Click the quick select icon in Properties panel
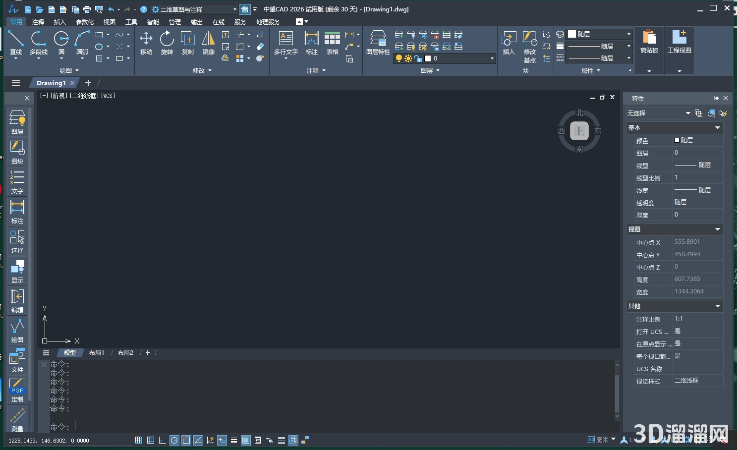Viewport: 737px width, 450px height. [x=723, y=113]
